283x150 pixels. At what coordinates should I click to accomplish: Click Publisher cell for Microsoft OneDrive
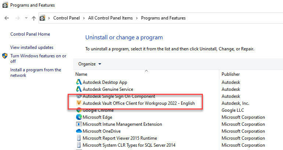pyautogui.click(x=243, y=131)
